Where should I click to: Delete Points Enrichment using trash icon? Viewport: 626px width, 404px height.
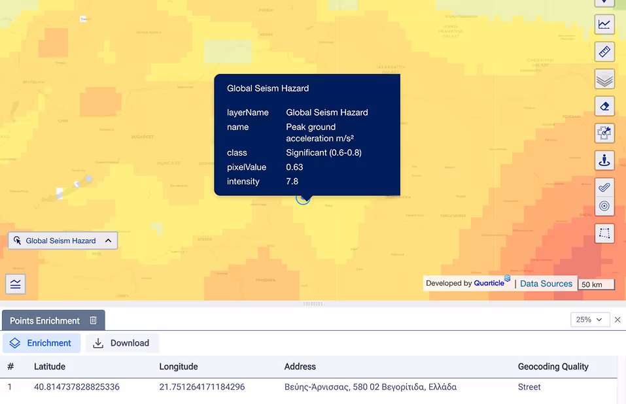93,320
